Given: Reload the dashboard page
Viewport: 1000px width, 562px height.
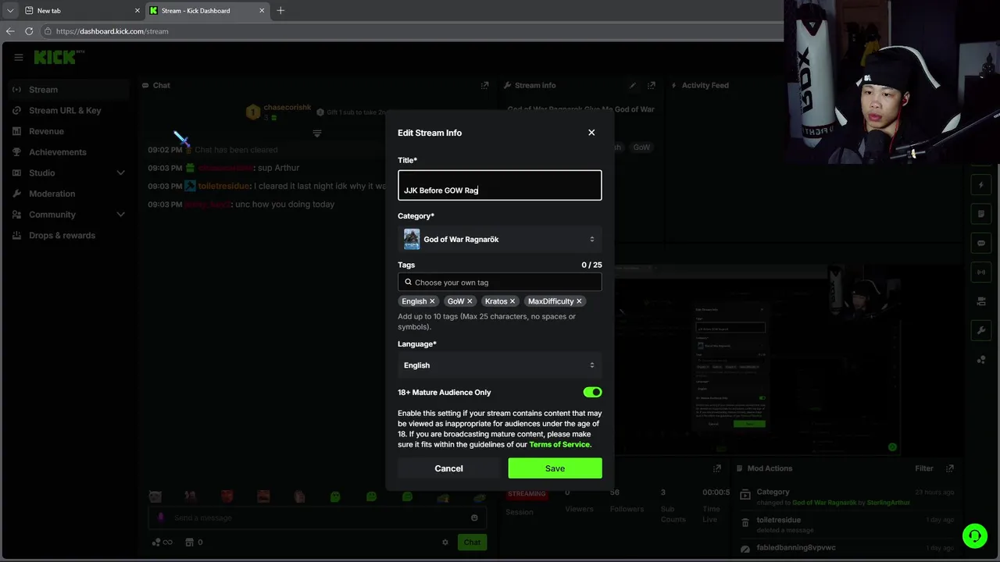Looking at the screenshot, I should 29,31.
